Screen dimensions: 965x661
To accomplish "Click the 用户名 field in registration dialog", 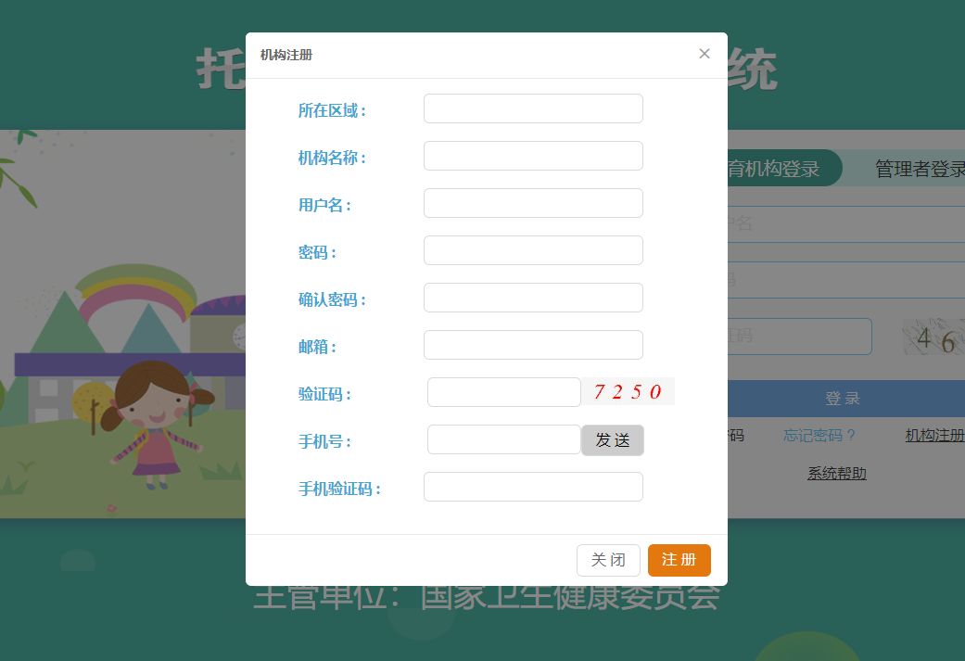I will (533, 203).
